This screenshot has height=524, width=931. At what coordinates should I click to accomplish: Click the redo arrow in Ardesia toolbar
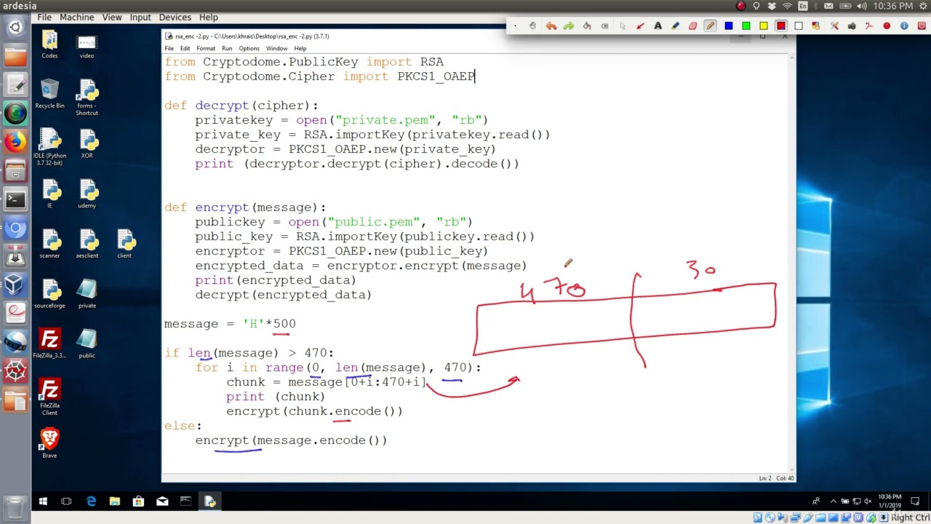coord(569,26)
